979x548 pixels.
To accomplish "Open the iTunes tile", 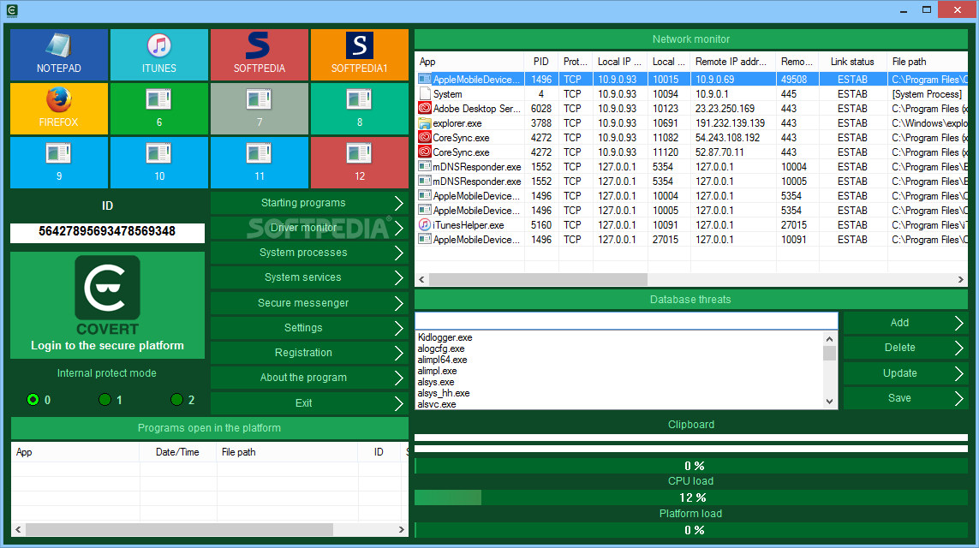I will [159, 54].
